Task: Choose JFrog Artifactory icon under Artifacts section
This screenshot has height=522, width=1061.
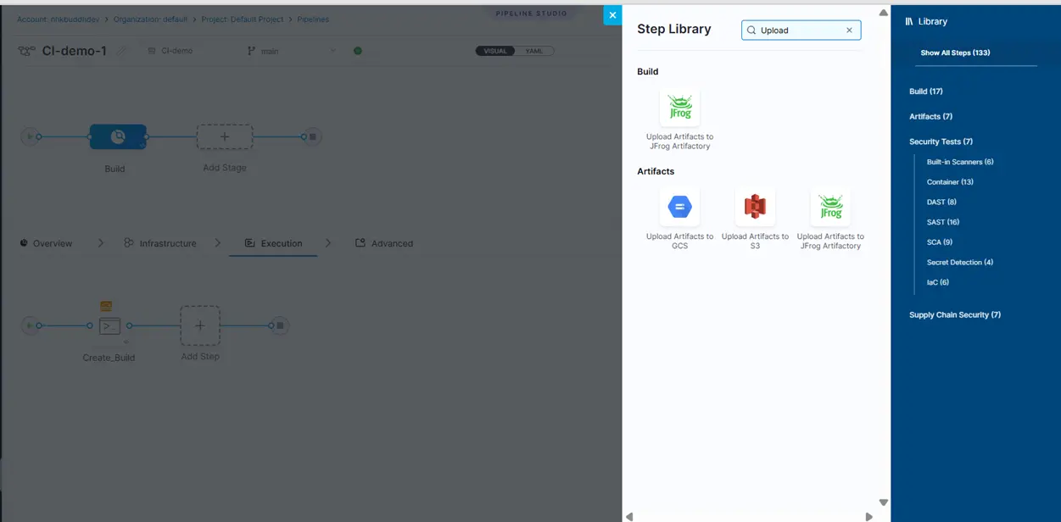Action: [x=830, y=207]
